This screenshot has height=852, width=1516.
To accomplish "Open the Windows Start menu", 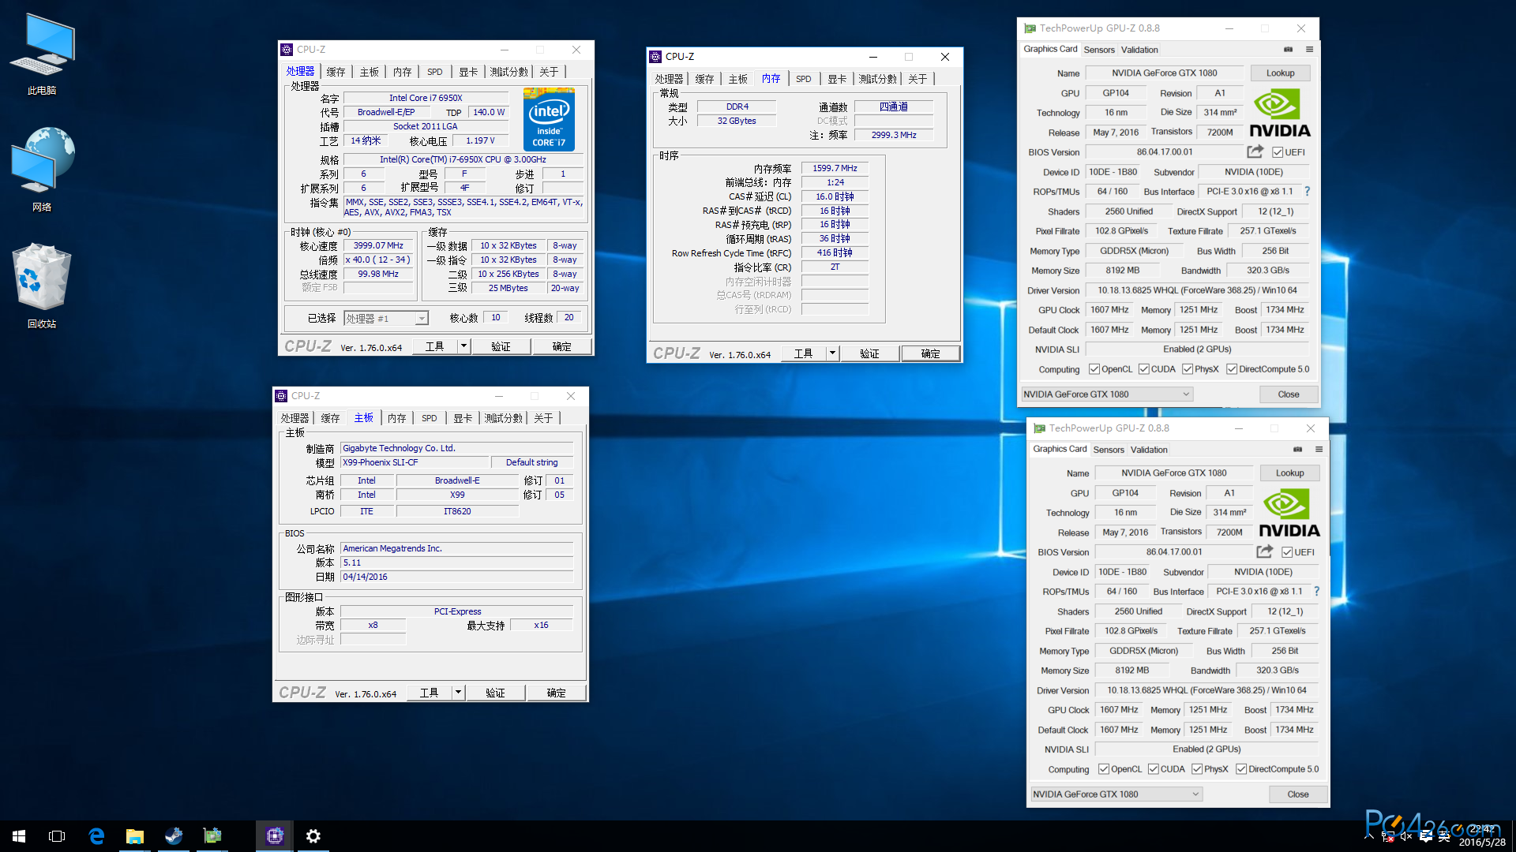I will pyautogui.click(x=19, y=836).
